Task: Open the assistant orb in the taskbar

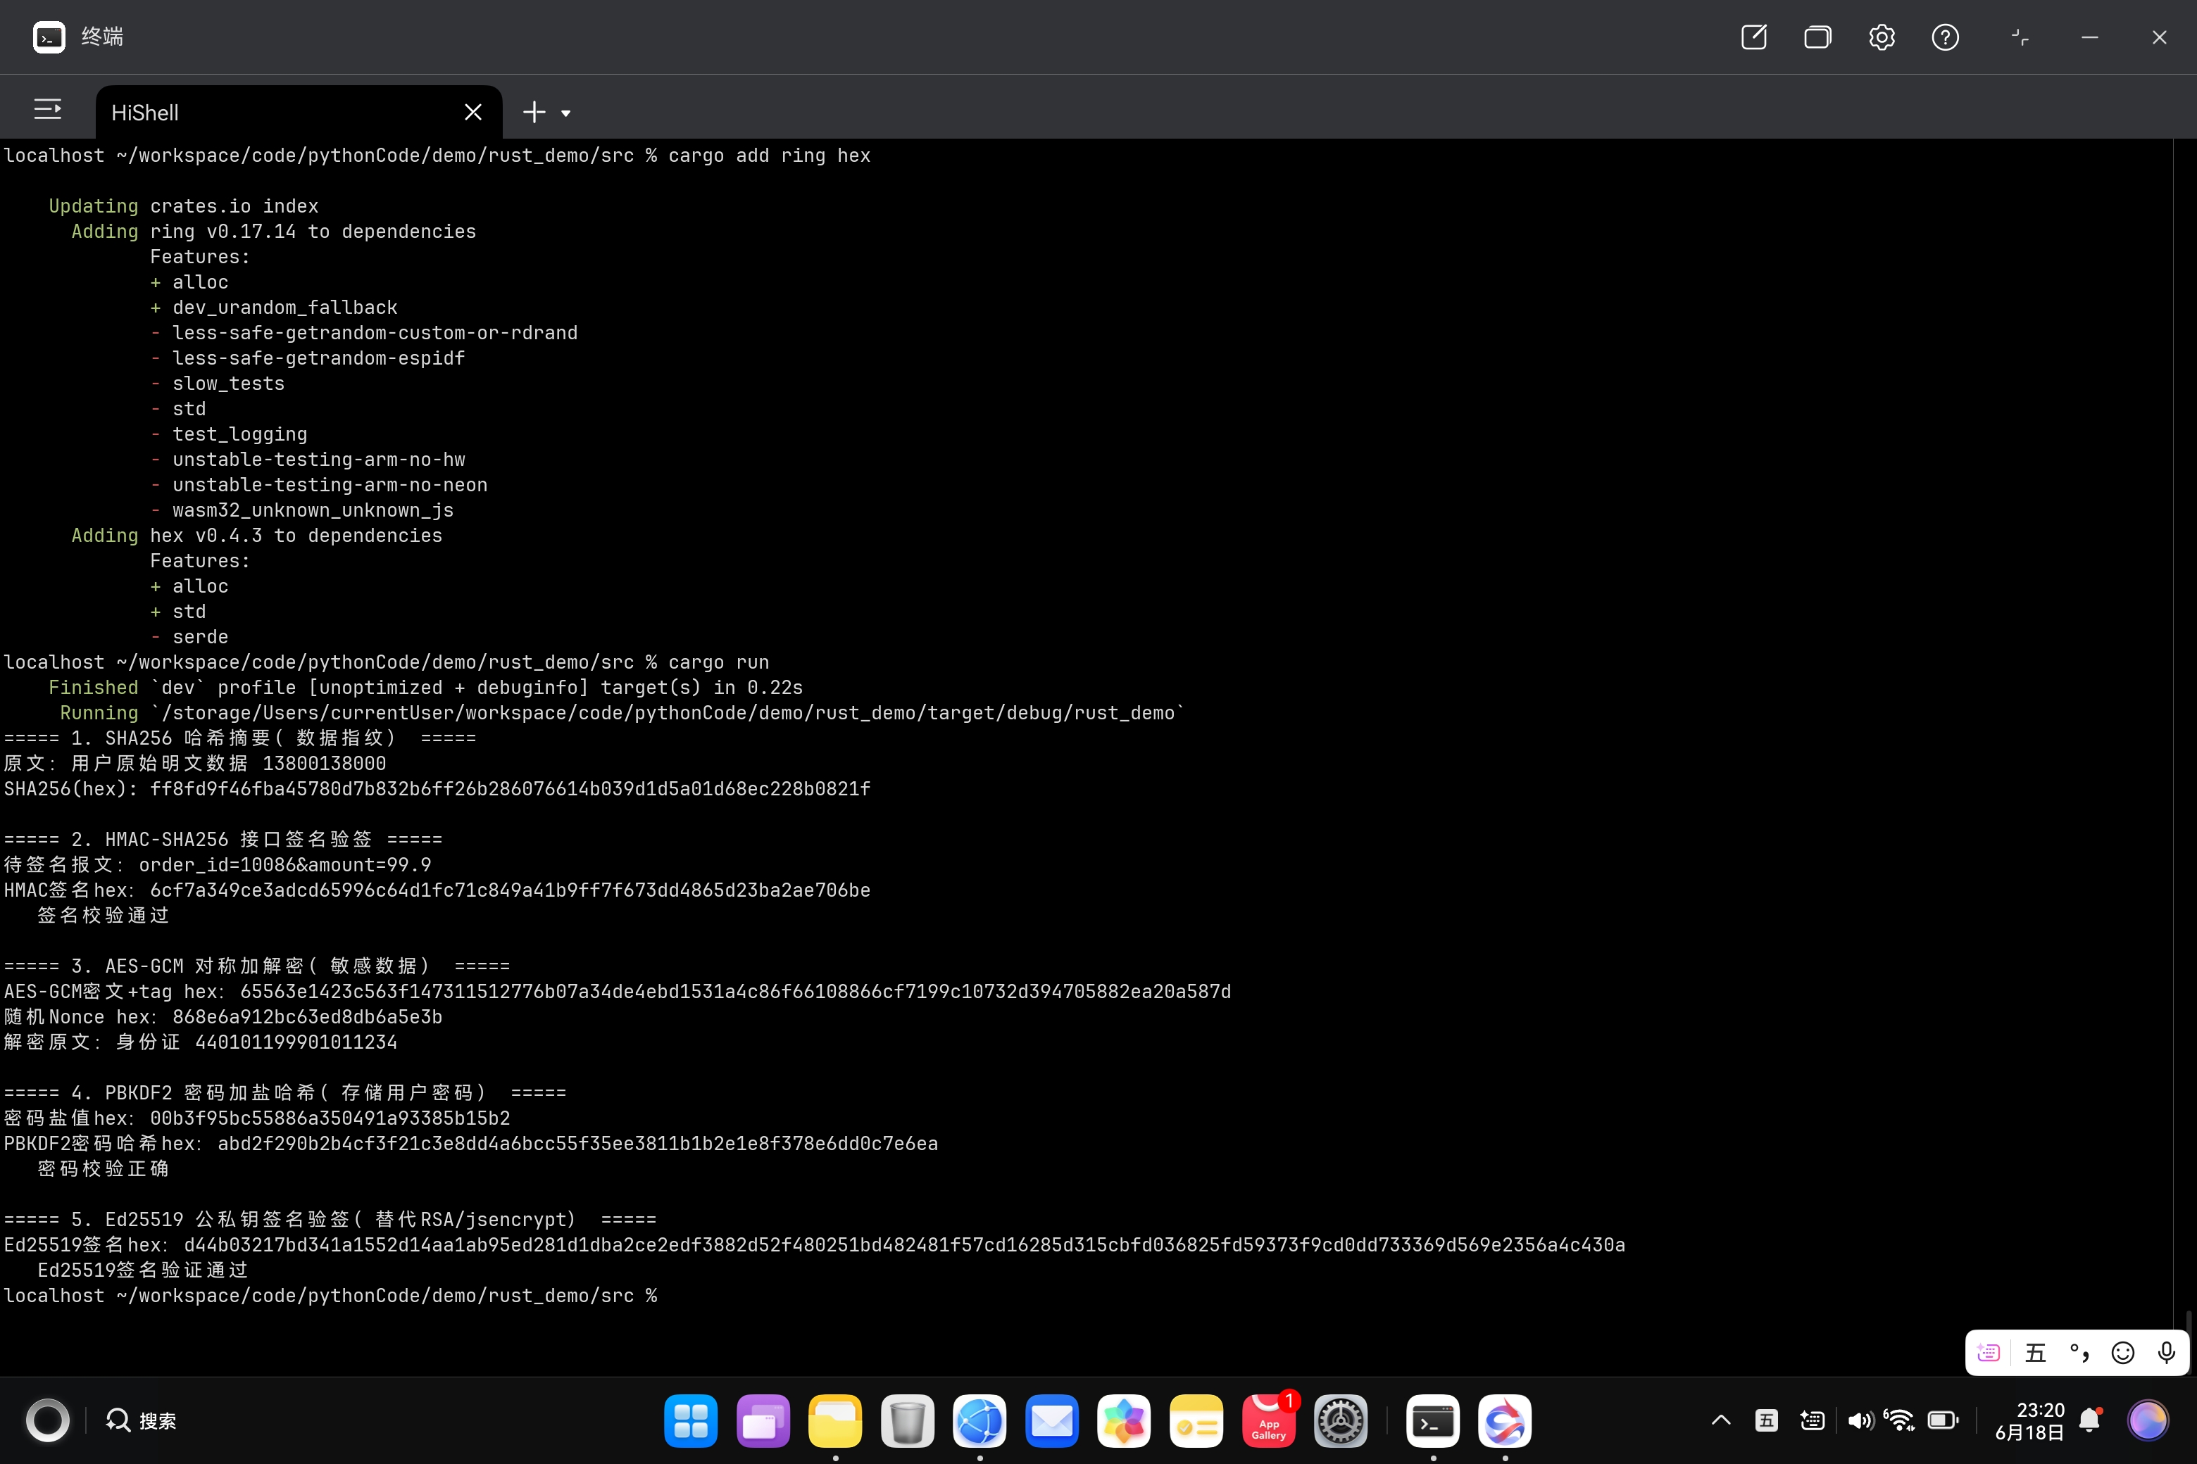Action: tap(2148, 1420)
